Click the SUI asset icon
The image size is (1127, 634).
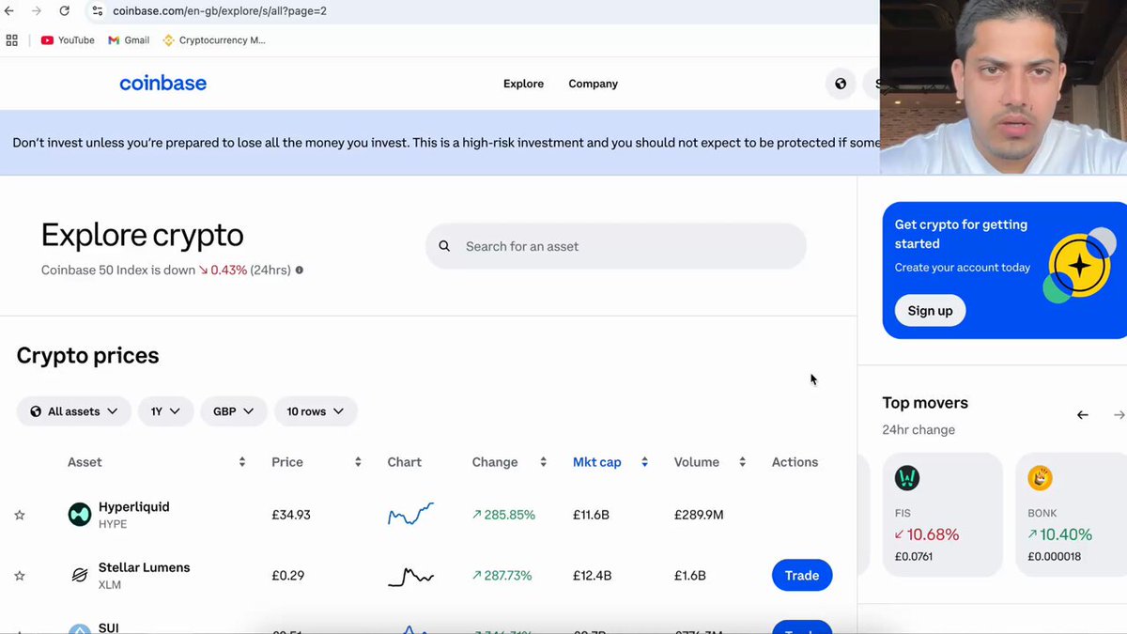[x=80, y=628]
